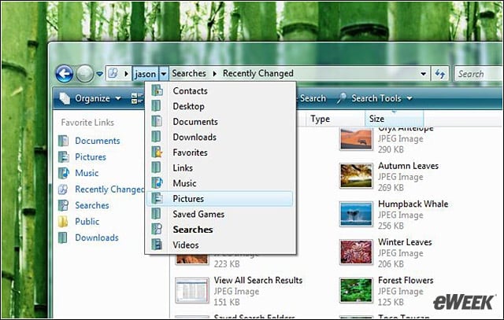Click the Documents icon in Favorite Links
Viewport: 504px width, 320px height.
coord(63,141)
